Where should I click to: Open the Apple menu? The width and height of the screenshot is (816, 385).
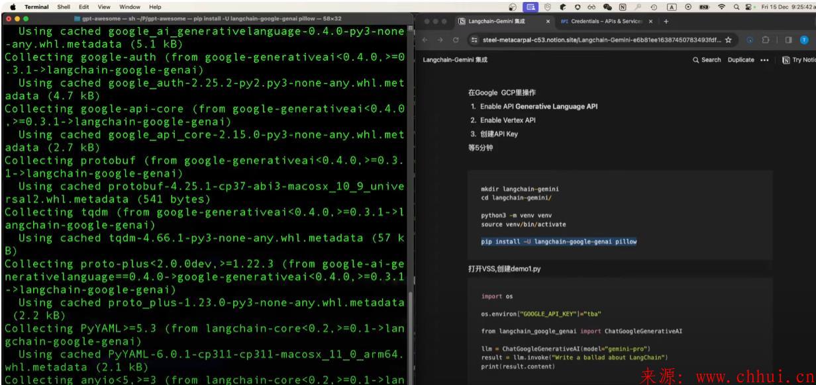(13, 7)
